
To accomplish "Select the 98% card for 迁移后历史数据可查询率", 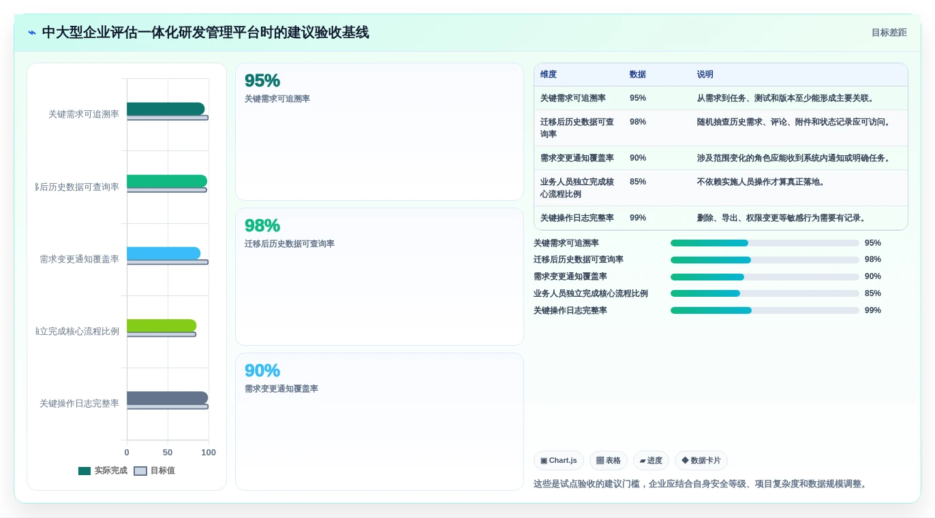I will tap(380, 277).
